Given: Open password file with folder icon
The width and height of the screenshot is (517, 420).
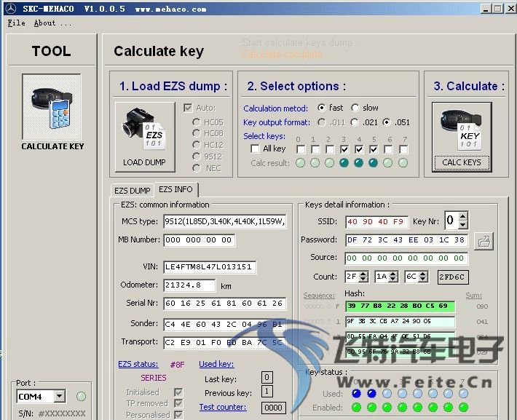Looking at the screenshot, I should pos(484,242).
